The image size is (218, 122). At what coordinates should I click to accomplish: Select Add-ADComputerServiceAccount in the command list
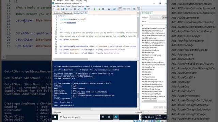point(153,31)
